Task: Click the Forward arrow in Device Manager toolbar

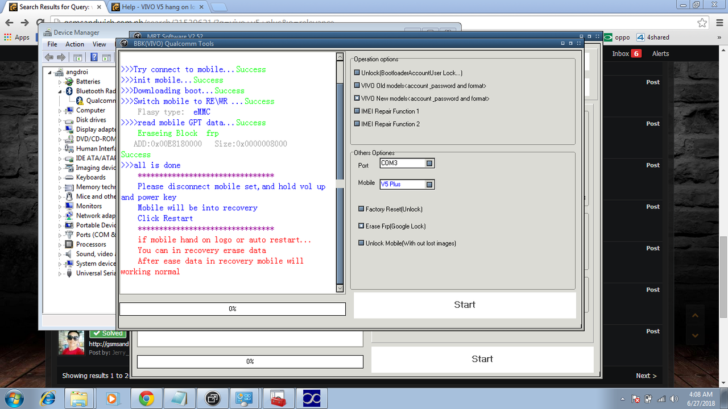Action: coord(61,57)
